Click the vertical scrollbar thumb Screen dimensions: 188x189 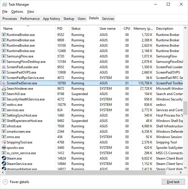point(185,108)
